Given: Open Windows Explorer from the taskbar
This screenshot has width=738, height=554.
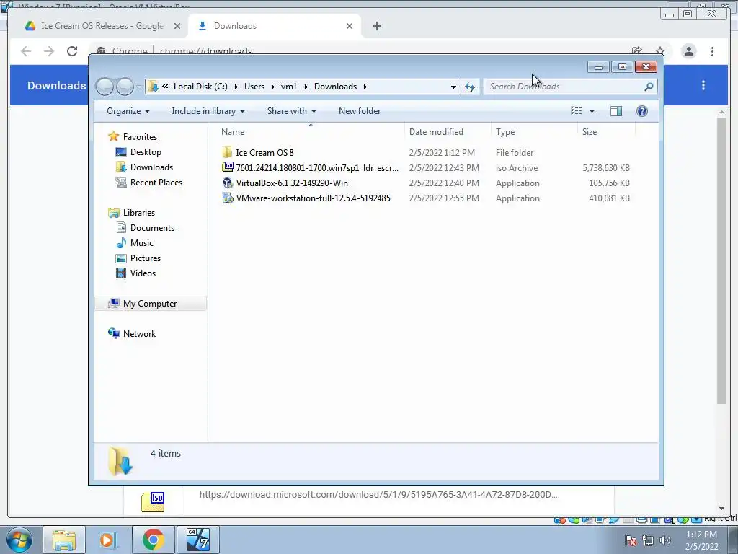Looking at the screenshot, I should coord(64,540).
